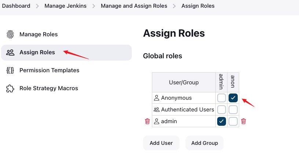Open Role Strategy Macros from the sidebar
299x154 pixels.
(66, 88)
